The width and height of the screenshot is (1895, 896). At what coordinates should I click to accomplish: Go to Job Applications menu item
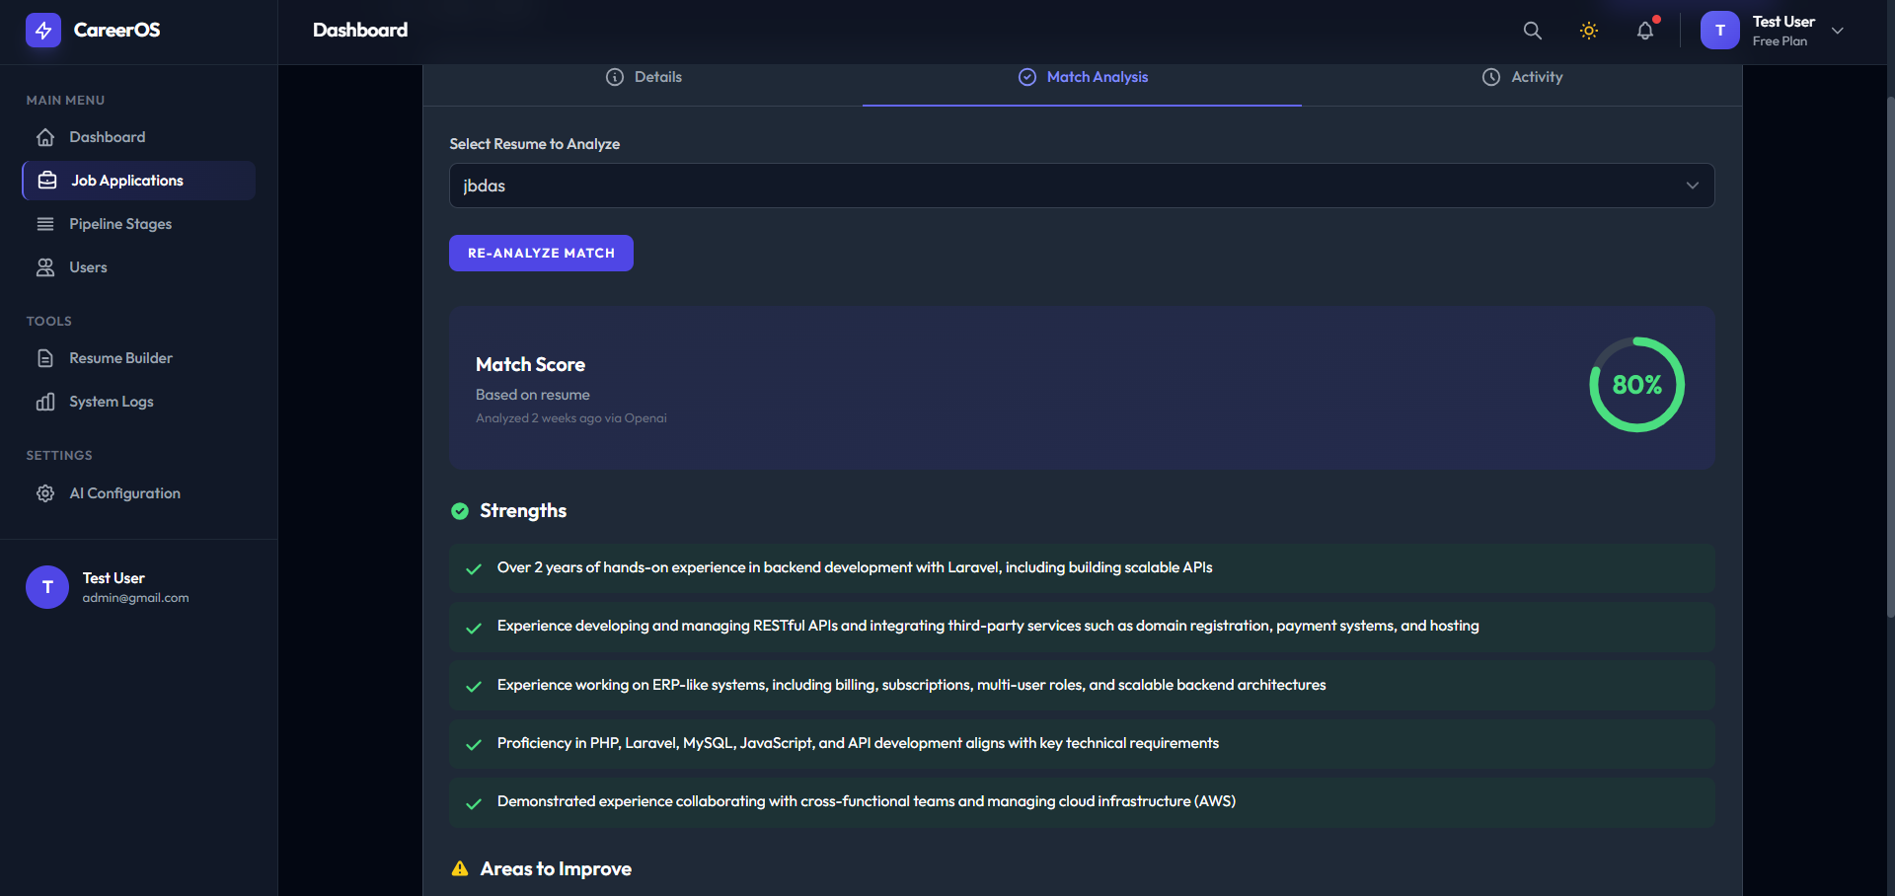coord(138,181)
